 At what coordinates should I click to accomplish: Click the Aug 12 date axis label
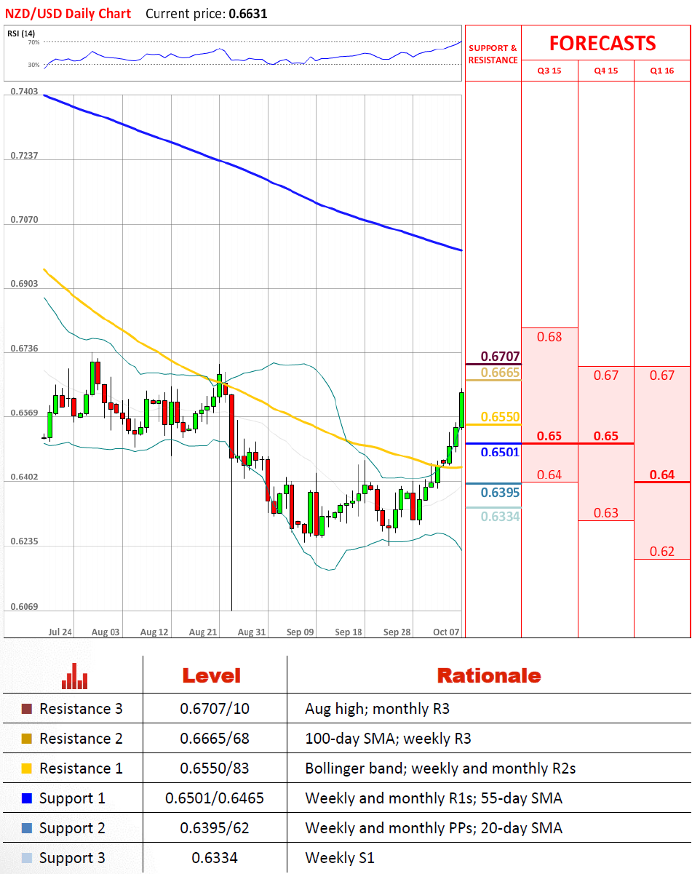154,632
